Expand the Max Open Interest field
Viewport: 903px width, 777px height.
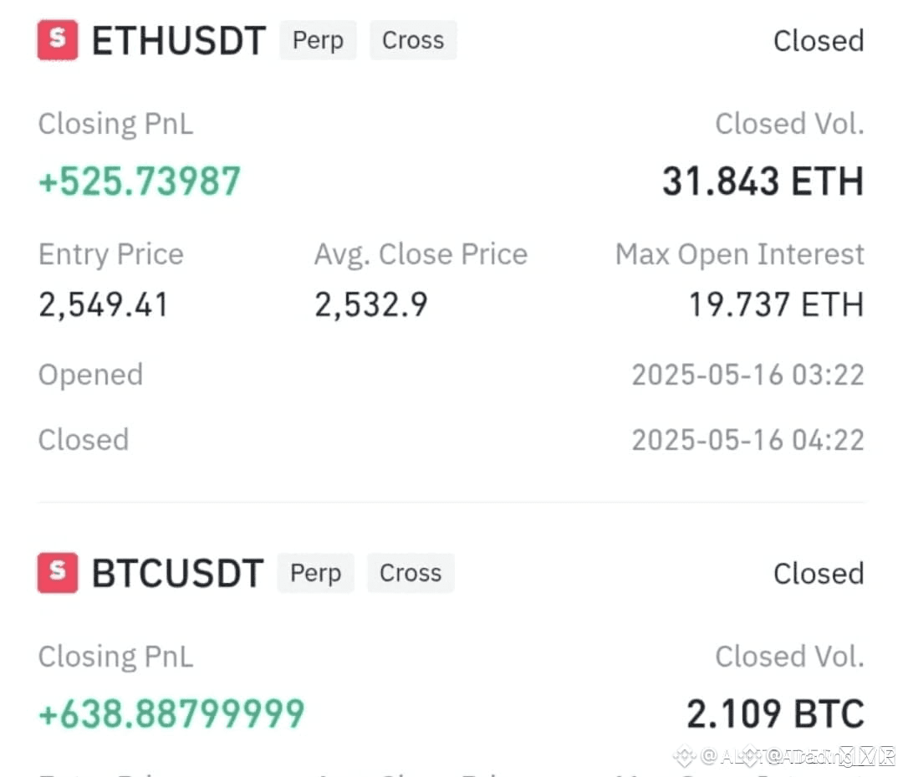(x=739, y=253)
